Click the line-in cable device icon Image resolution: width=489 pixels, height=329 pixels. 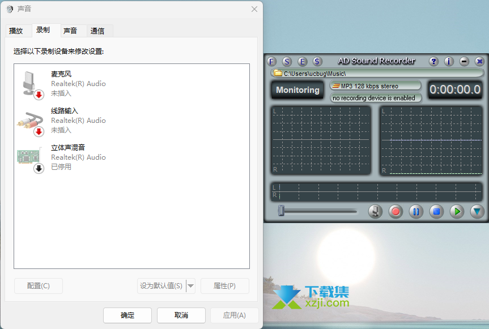(31, 123)
